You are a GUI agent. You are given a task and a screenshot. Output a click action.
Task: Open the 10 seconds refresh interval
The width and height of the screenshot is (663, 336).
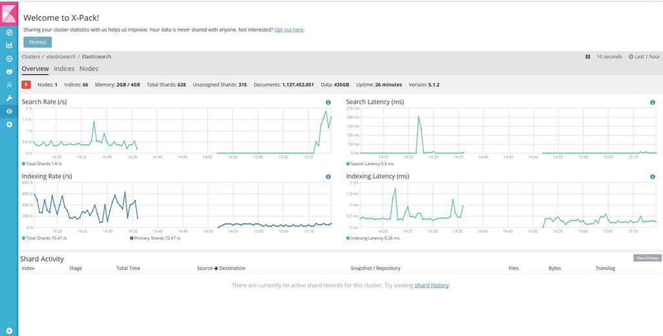609,56
